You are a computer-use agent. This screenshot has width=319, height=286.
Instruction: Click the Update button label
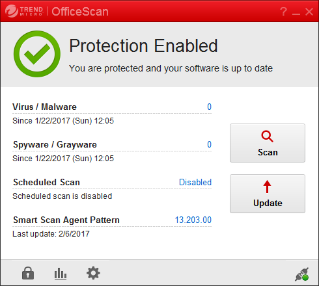pyautogui.click(x=268, y=203)
